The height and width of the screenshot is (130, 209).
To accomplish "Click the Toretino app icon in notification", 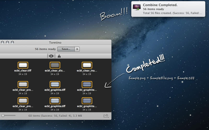I will point(137,7).
